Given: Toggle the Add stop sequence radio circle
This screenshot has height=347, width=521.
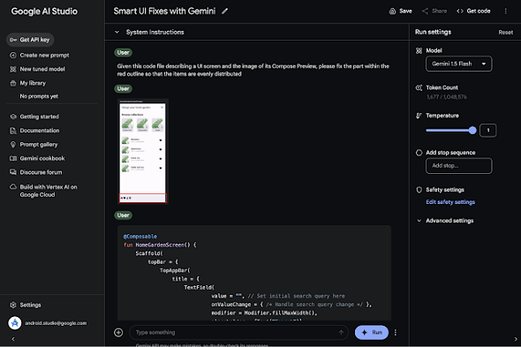Looking at the screenshot, I should pyautogui.click(x=419, y=153).
